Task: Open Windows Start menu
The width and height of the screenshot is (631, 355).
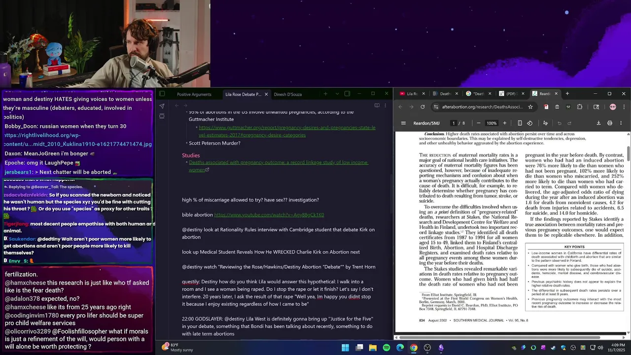Action: (345, 348)
